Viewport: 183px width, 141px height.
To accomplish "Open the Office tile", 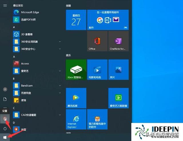I will coord(97,41).
